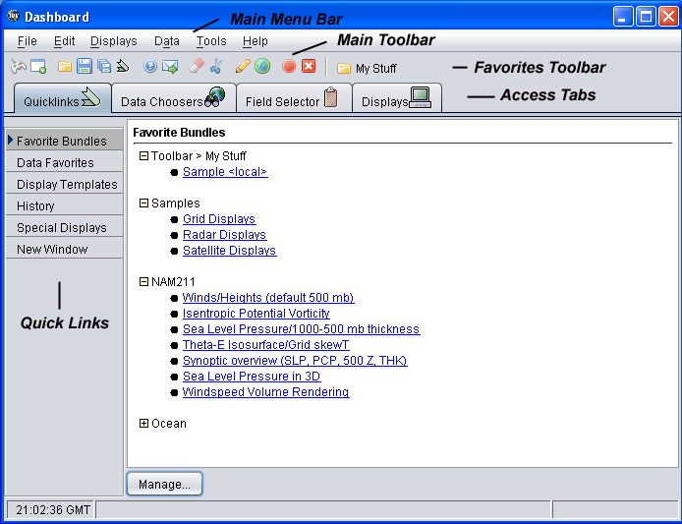
Task: Click the floppy disk save icon
Action: tap(84, 67)
